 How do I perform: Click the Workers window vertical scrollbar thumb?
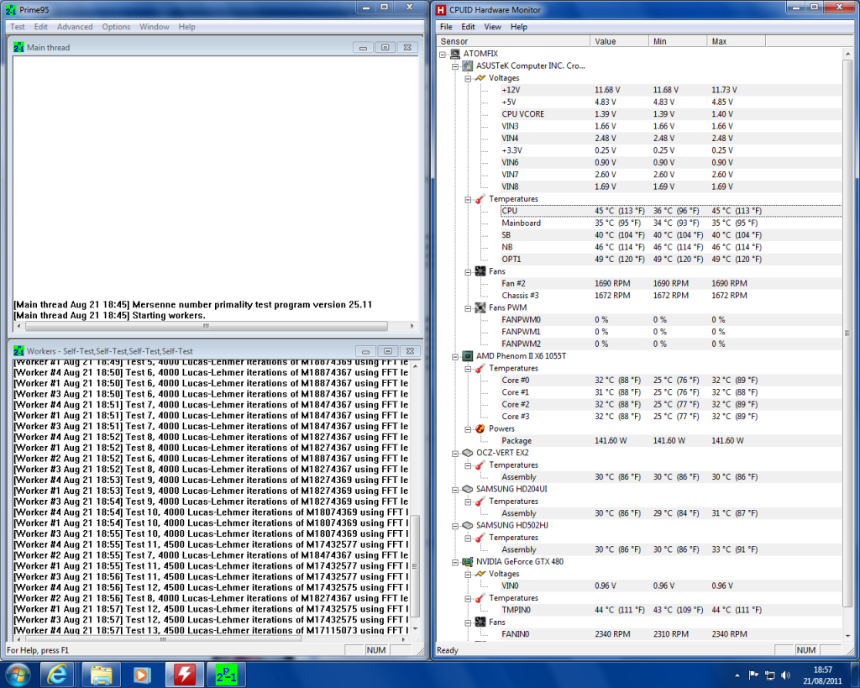(415, 565)
